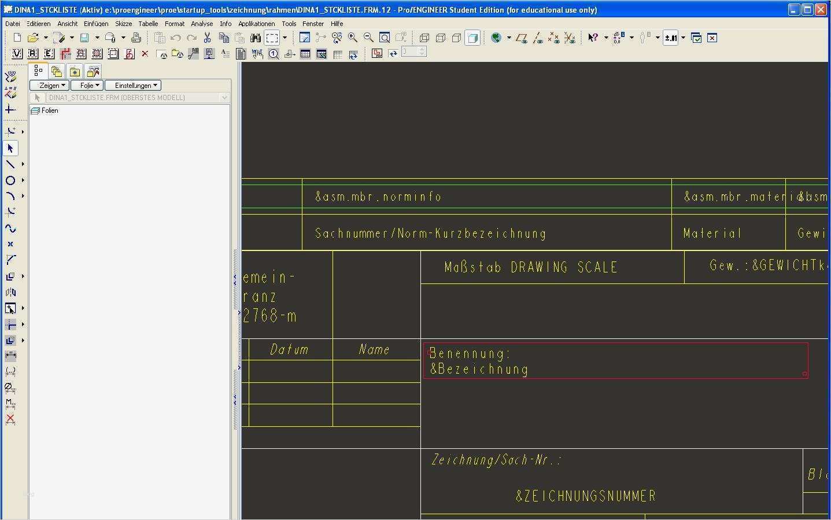Image resolution: width=831 pixels, height=520 pixels.
Task: Click the red X delete icon
Action: (145, 54)
